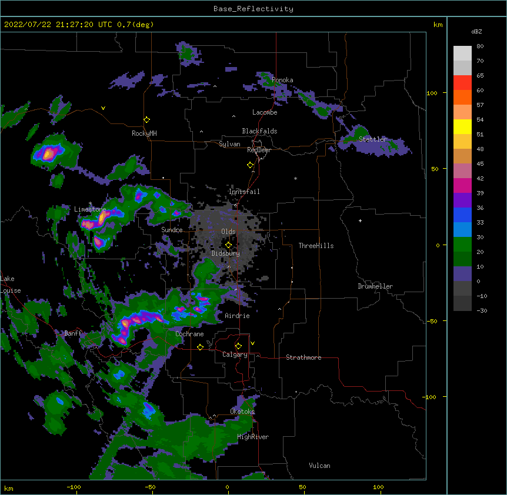Screen dimensions: 507x495
Task: Click the yellow radar marker near Olds
Action: pyautogui.click(x=228, y=245)
